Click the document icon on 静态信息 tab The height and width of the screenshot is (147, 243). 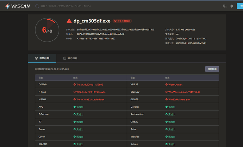(x=65, y=58)
